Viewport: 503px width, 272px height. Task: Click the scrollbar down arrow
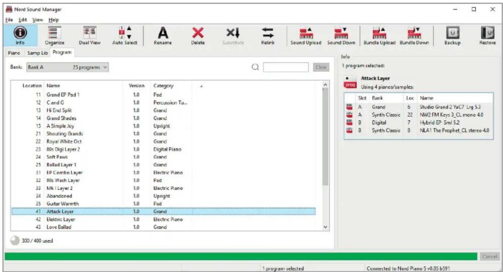point(325,227)
